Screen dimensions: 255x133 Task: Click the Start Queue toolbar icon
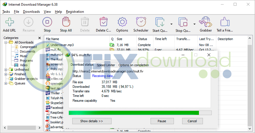coord(160,22)
